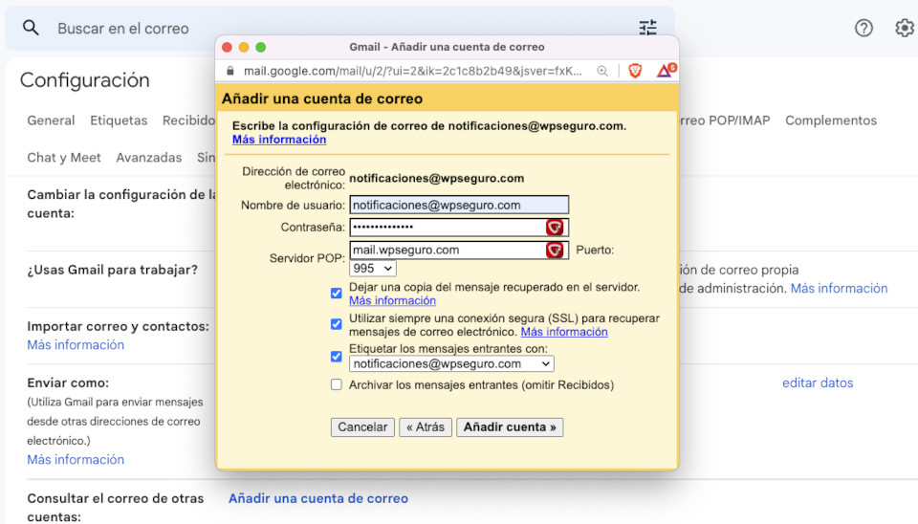Open the Etiquetas settings tab
918x524 pixels.
tap(119, 120)
